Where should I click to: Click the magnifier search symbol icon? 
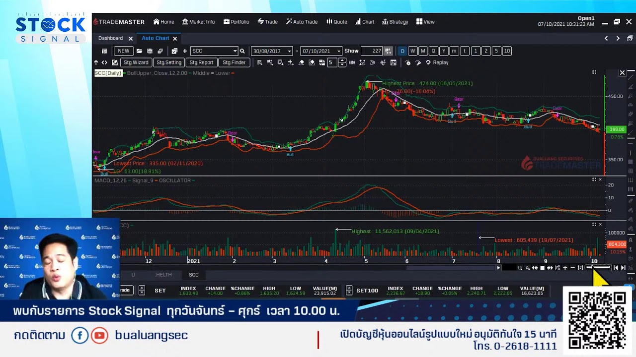242,51
